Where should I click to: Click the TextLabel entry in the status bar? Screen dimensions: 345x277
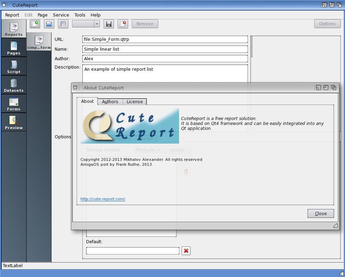click(x=13, y=266)
